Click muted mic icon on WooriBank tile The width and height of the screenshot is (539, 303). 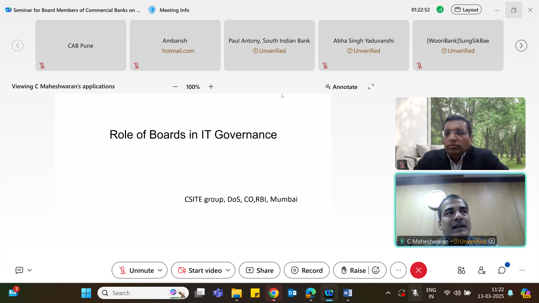[419, 65]
